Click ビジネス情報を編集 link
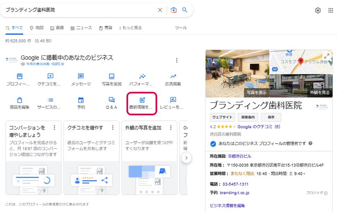 coord(227,206)
